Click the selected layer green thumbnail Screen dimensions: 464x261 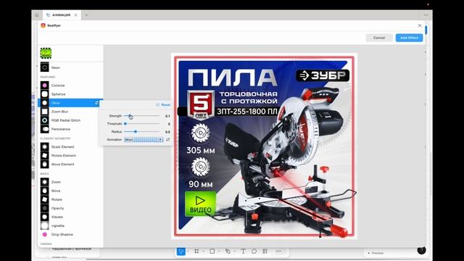46,53
